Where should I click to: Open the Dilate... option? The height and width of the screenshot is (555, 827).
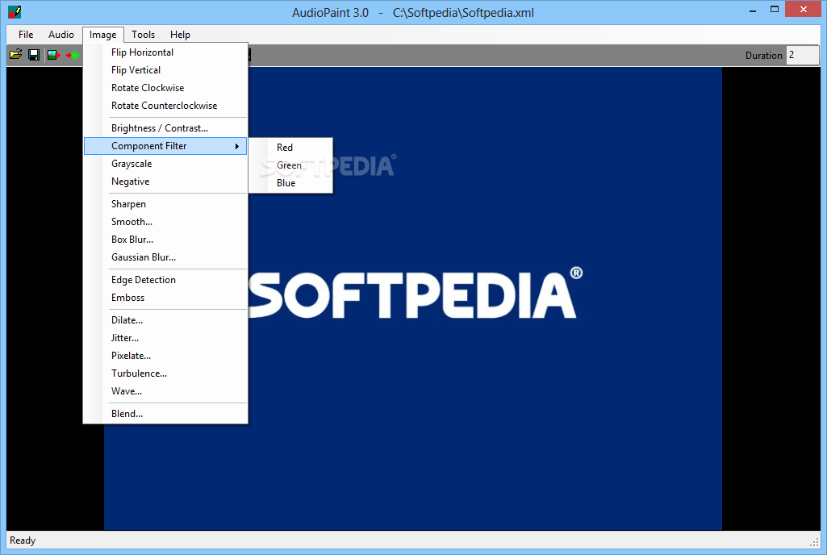(x=165, y=320)
